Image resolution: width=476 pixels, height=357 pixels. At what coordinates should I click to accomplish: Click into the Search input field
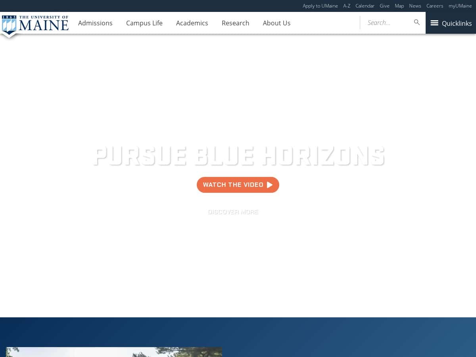[x=387, y=23]
